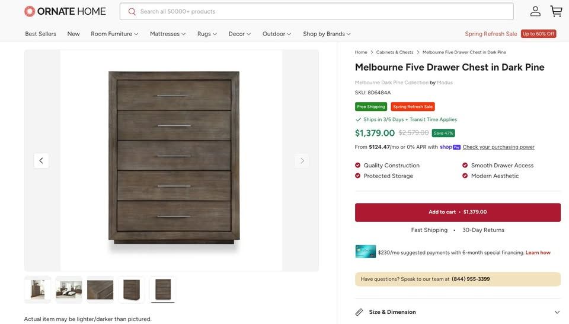Show the previous product image arrow
Image resolution: width=569 pixels, height=324 pixels.
[x=41, y=161]
